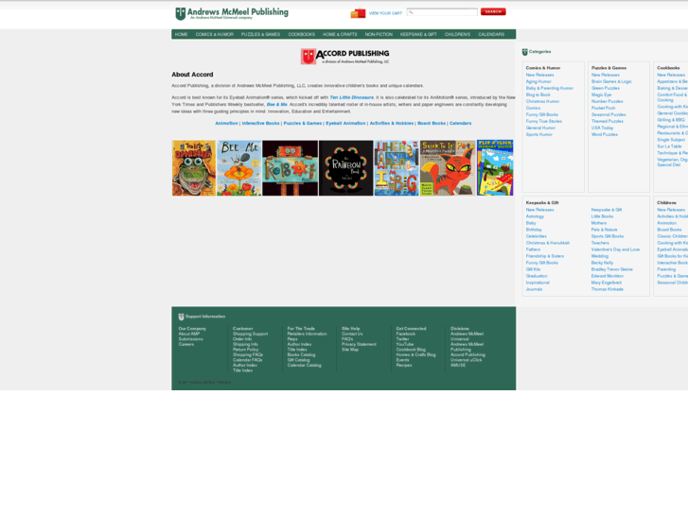The height and width of the screenshot is (515, 688).
Task: Select the Calendars link under About Accord
Action: (x=460, y=123)
